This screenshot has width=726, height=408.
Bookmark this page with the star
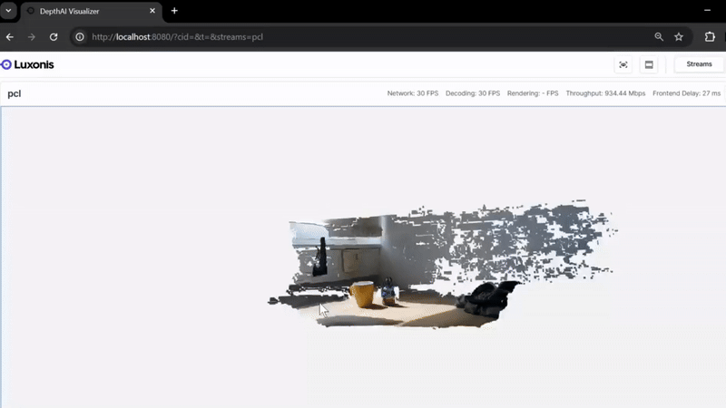pyautogui.click(x=679, y=37)
